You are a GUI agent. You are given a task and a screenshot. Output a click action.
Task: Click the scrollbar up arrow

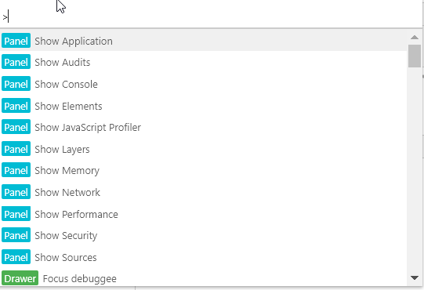[415, 37]
